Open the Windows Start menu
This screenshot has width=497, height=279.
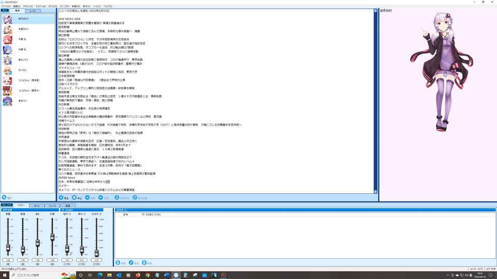(5, 275)
